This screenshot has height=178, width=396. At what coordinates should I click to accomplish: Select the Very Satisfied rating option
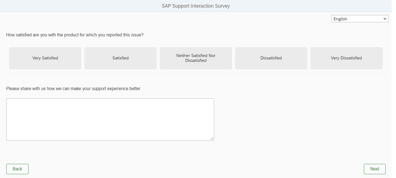click(45, 58)
